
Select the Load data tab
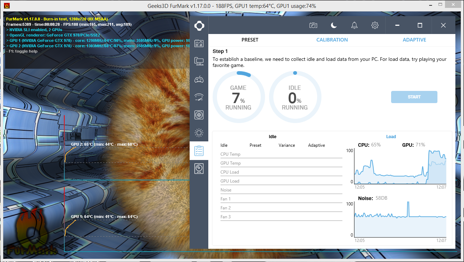tap(391, 137)
